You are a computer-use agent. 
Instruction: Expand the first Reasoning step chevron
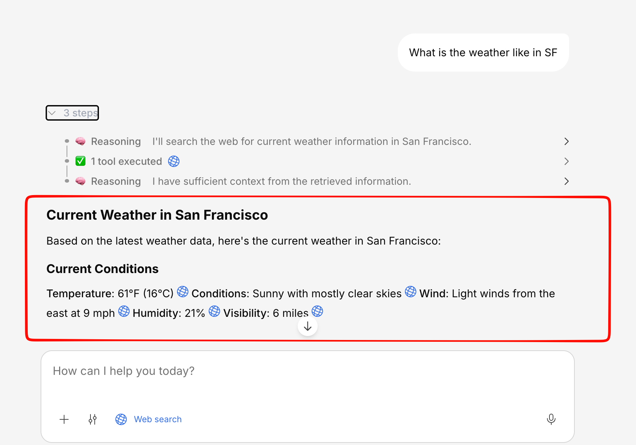(x=566, y=141)
